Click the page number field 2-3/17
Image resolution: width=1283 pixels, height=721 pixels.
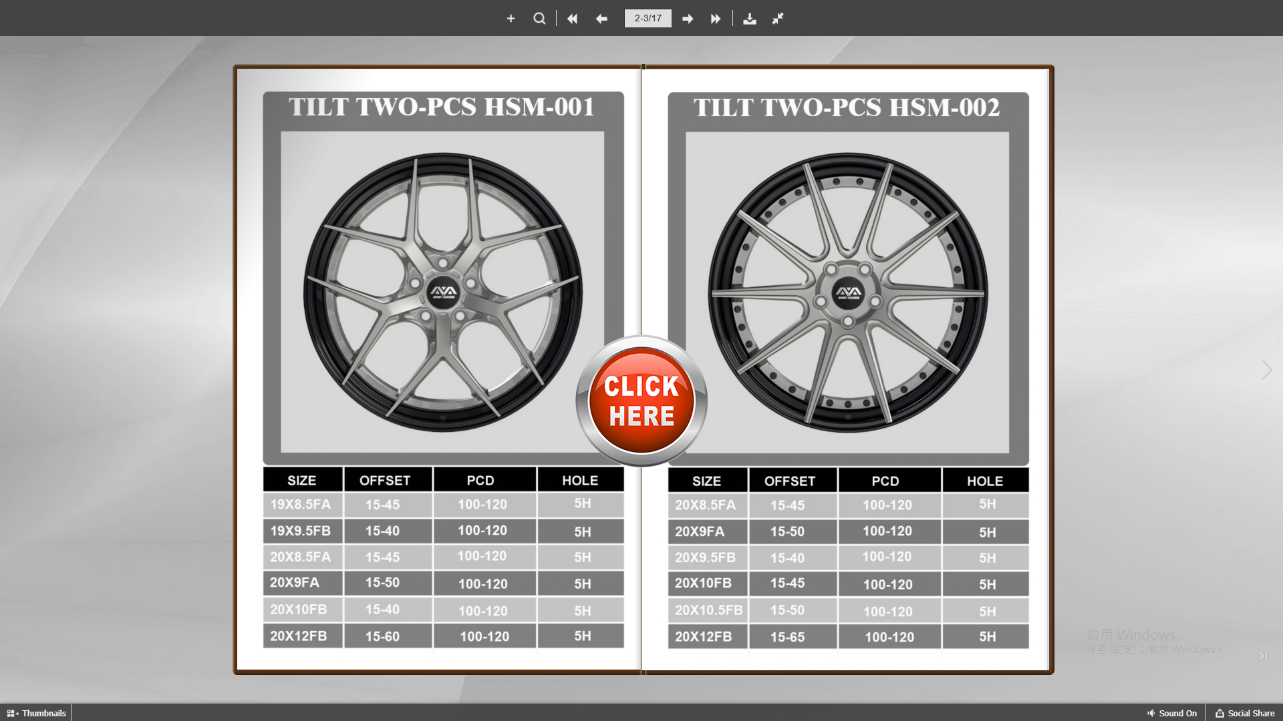[x=648, y=18]
